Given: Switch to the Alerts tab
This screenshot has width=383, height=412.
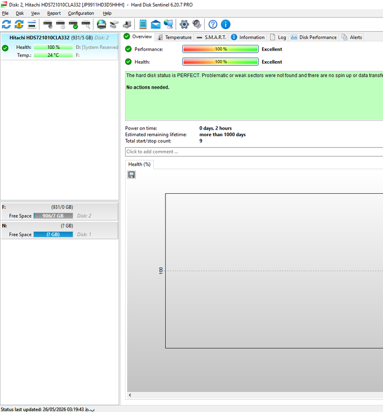Looking at the screenshot, I should 352,37.
